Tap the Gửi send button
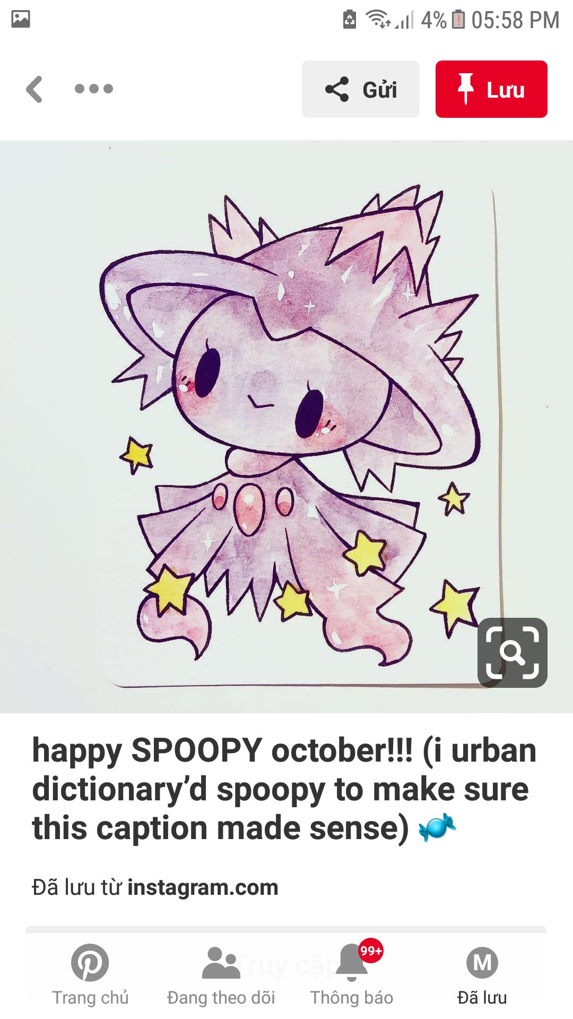The height and width of the screenshot is (1019, 573). [x=361, y=89]
